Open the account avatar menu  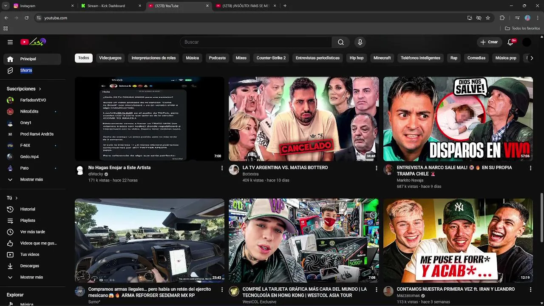(527, 42)
